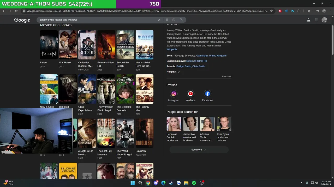This screenshot has height=187, width=334.
Task: Open volume control in system tray
Action: click(x=317, y=183)
